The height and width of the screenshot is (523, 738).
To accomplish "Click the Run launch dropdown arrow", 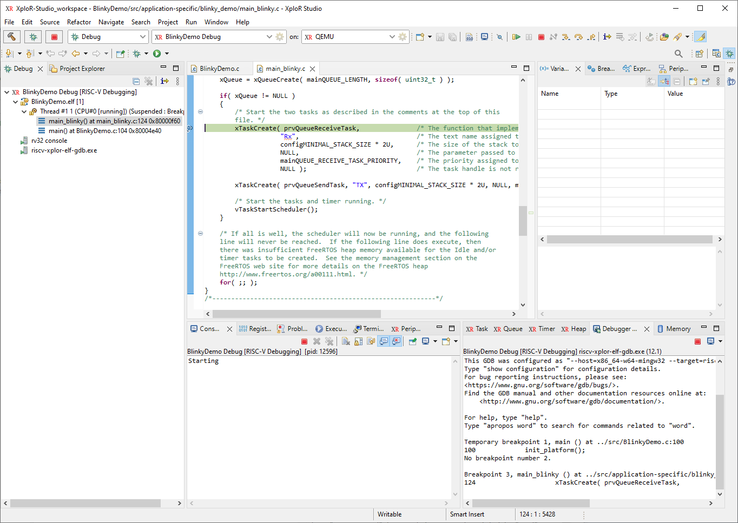I will click(167, 54).
